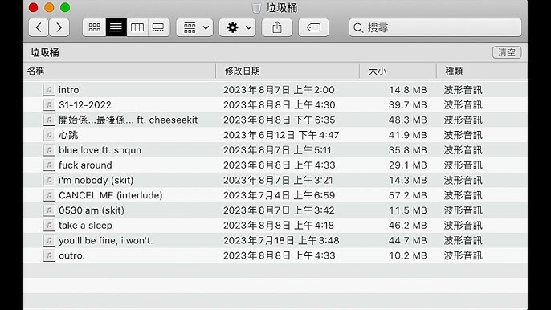This screenshot has height=310, width=551.
Task: Select file i'm nobody (skit)
Action: [96, 180]
